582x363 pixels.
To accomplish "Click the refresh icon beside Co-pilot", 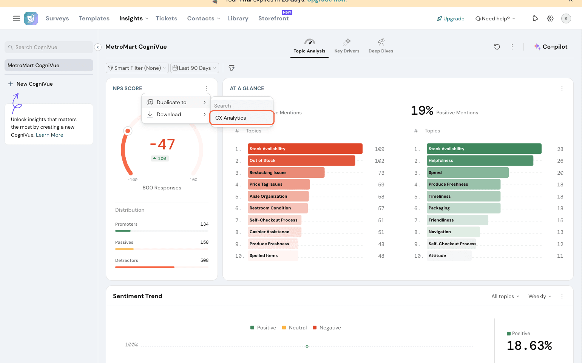I will coord(497,47).
